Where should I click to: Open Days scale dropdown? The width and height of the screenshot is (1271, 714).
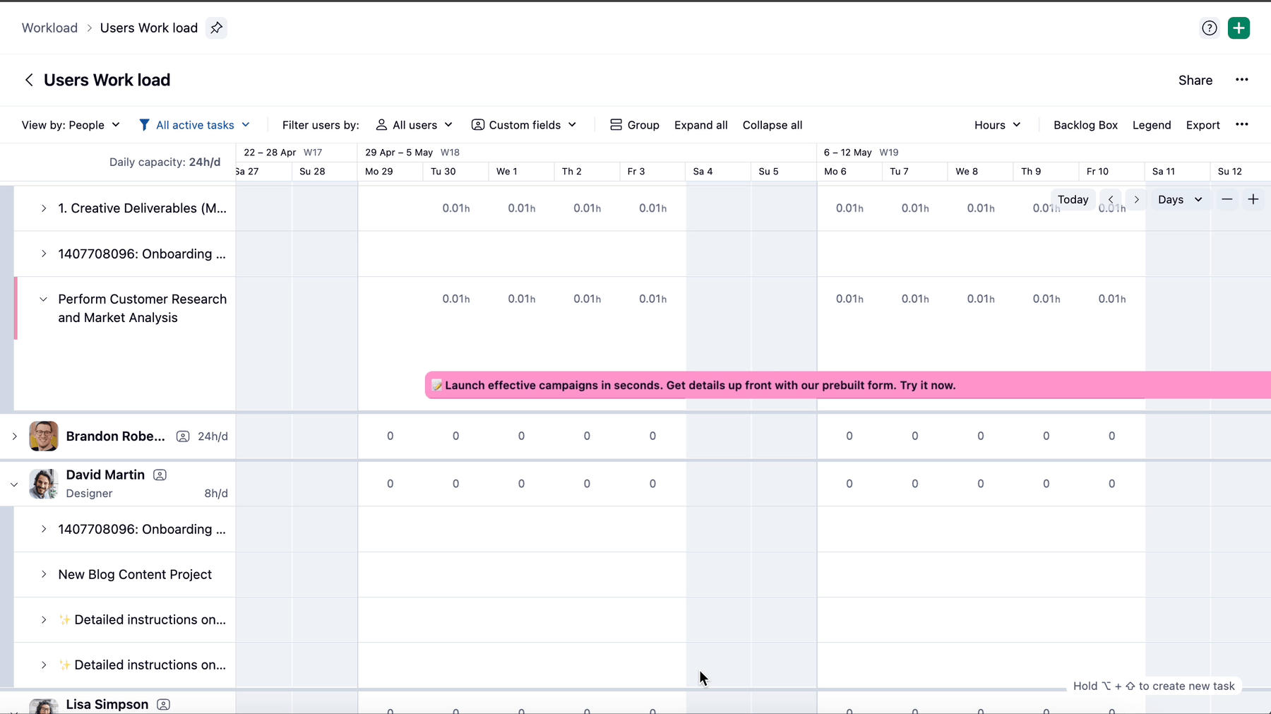tap(1180, 200)
